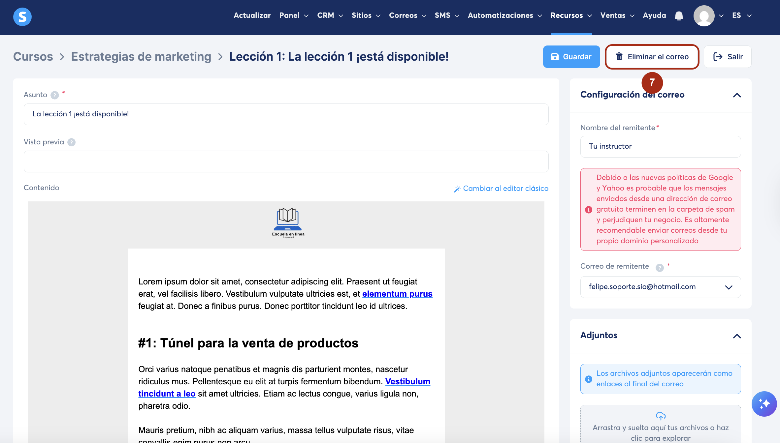
Task: Click the user avatar profile icon
Action: (x=704, y=16)
